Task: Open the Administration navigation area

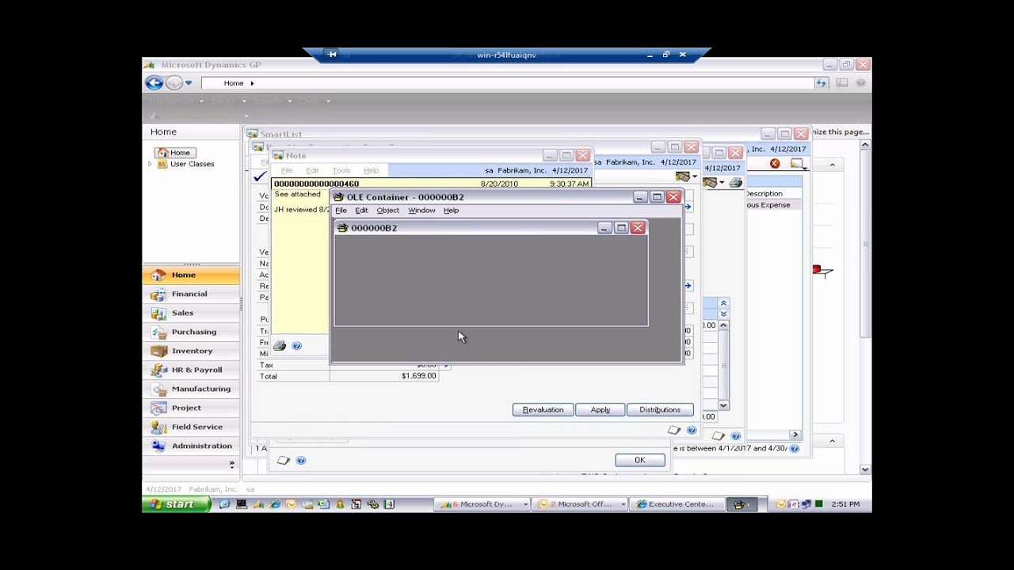Action: [191, 446]
